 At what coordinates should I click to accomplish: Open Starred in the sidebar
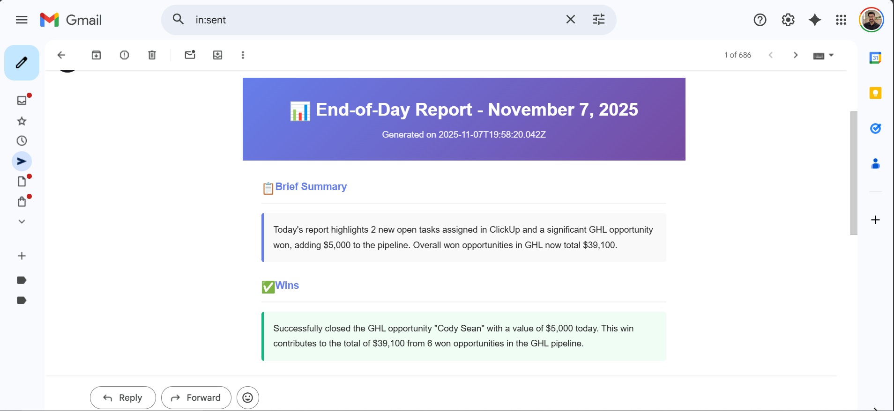(x=22, y=121)
